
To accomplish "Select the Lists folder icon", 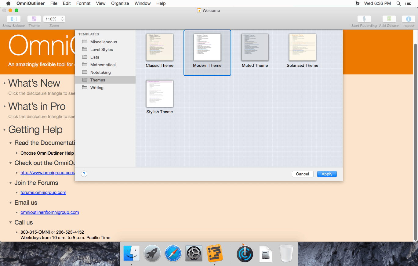I will click(85, 57).
